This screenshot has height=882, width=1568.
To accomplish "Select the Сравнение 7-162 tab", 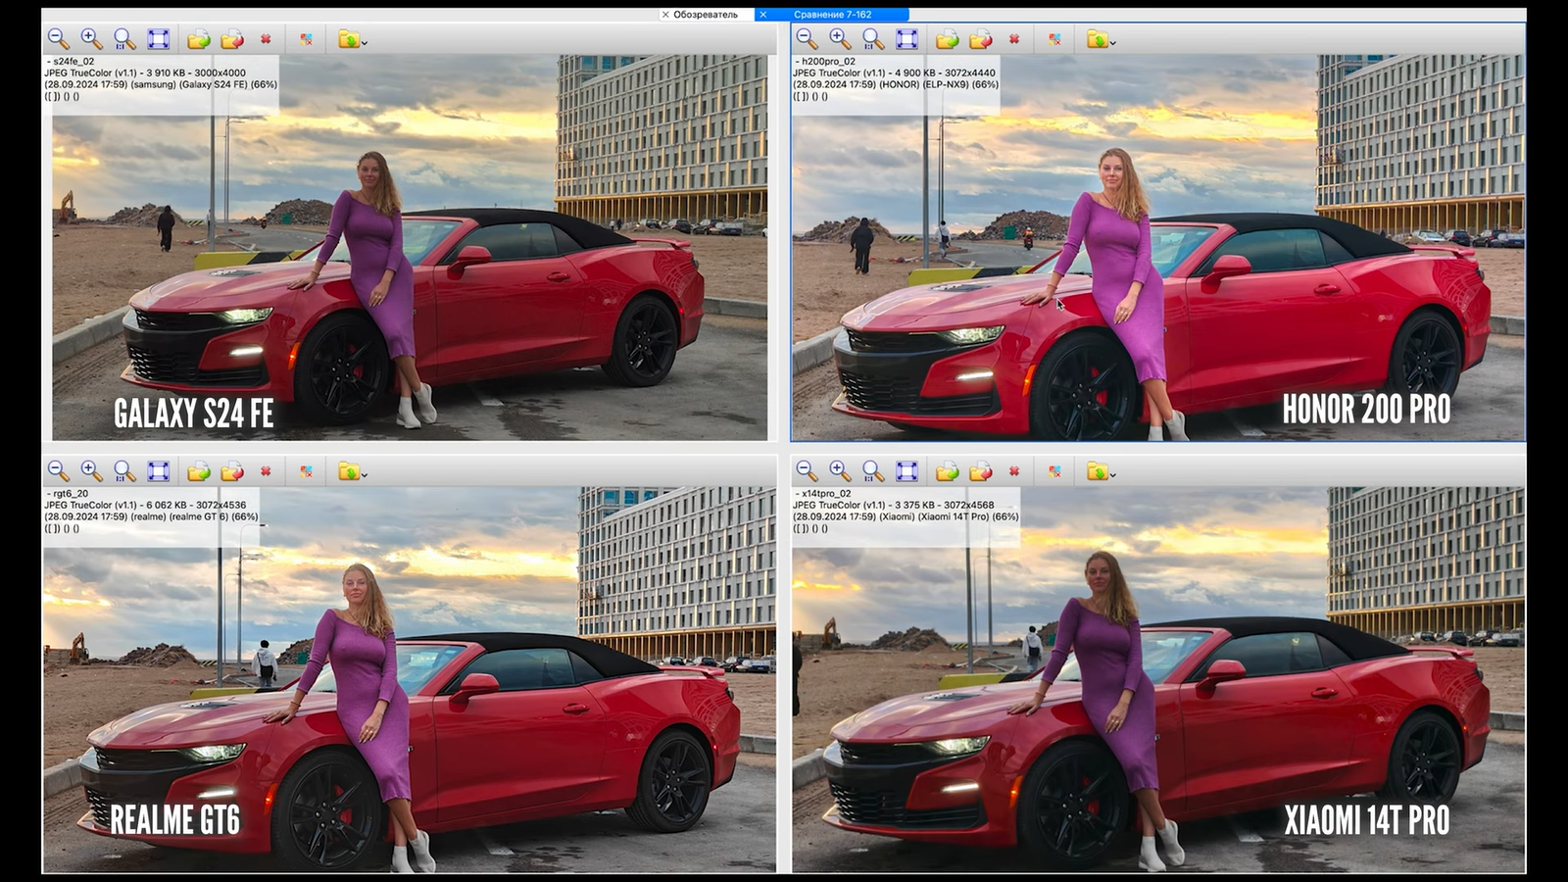I will [833, 15].
